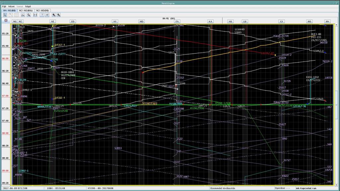Screen dimensions: 340x191
Task: Click train label 45596/2498
Action: coord(197,108)
